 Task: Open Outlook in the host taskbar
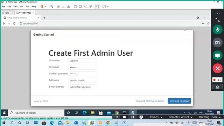coord(76,123)
